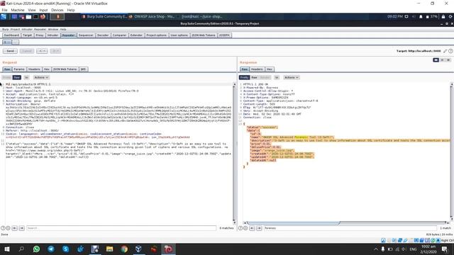Click the previous match arrow in Request search
The height and width of the screenshot is (255, 454).
15,228
